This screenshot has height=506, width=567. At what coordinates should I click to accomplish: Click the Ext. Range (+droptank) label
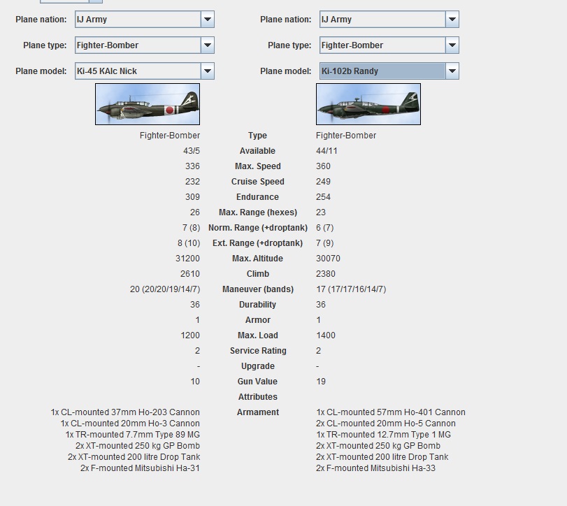pyautogui.click(x=257, y=243)
